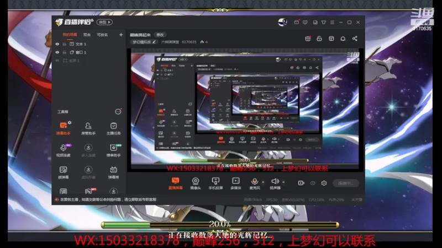Add a phone screen cast source (手机投屏)
Image resolution: width=442 pixels, height=248 pixels.
[215, 184]
